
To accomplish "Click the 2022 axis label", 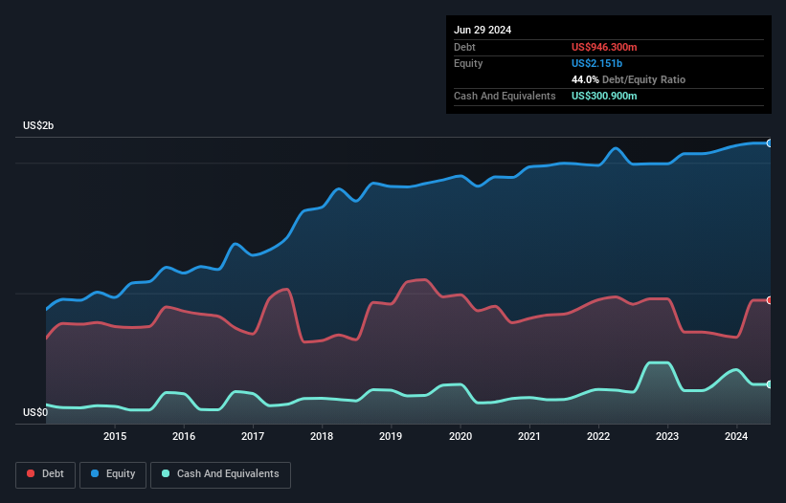I will [598, 436].
